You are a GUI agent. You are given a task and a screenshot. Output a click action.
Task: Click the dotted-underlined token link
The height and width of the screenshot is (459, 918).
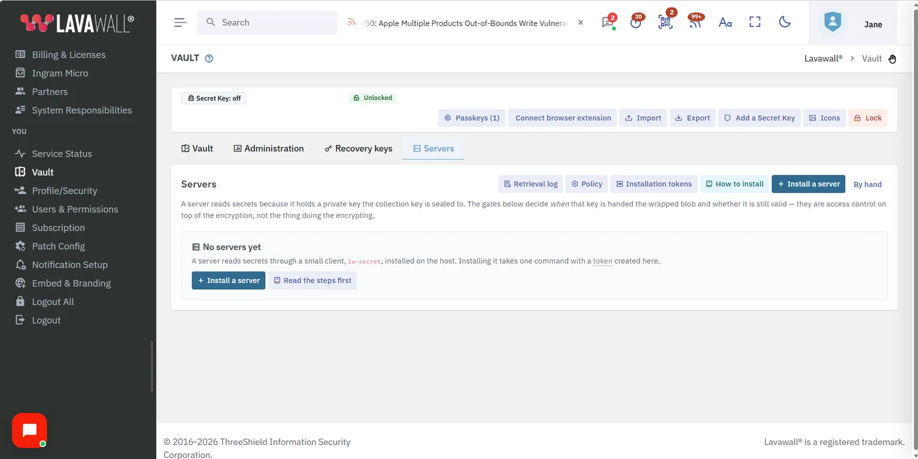point(602,261)
